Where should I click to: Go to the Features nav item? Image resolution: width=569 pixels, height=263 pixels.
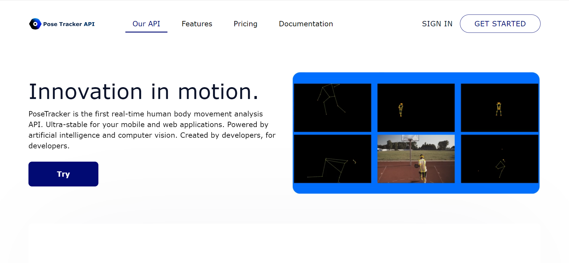[x=197, y=24]
